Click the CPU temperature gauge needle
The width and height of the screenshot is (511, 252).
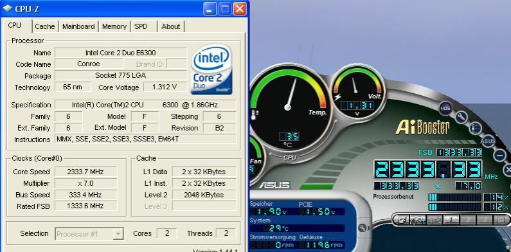pos(292,93)
